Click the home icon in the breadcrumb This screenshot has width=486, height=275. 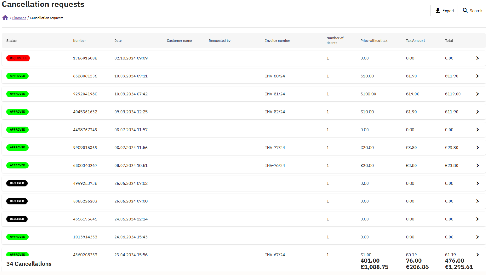(5, 18)
